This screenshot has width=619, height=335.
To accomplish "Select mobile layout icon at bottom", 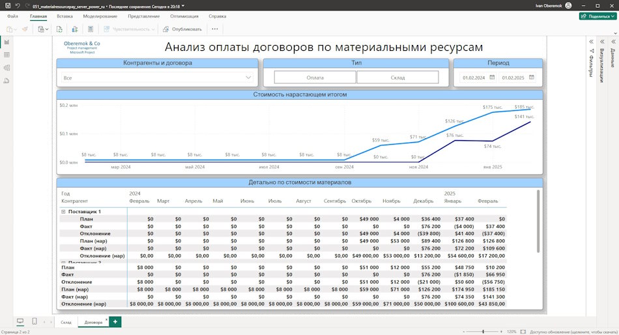I will [x=35, y=321].
